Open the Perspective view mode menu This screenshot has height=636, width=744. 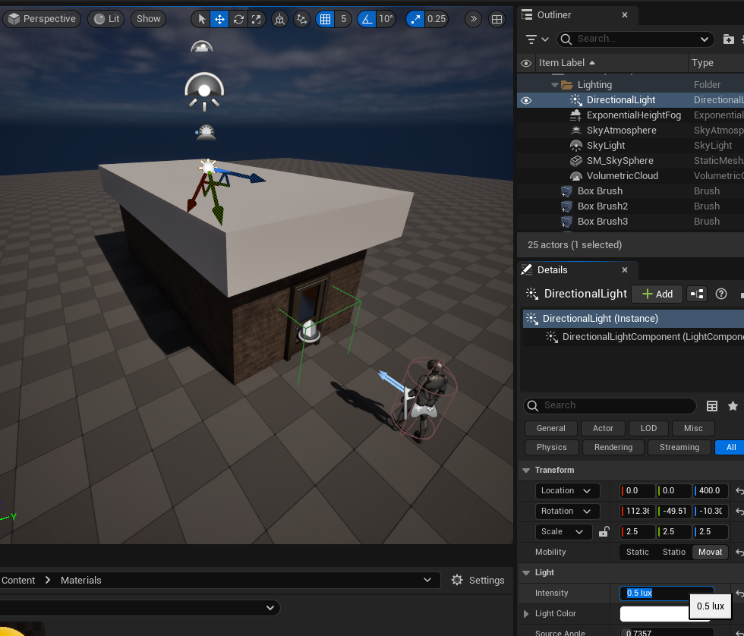click(43, 19)
